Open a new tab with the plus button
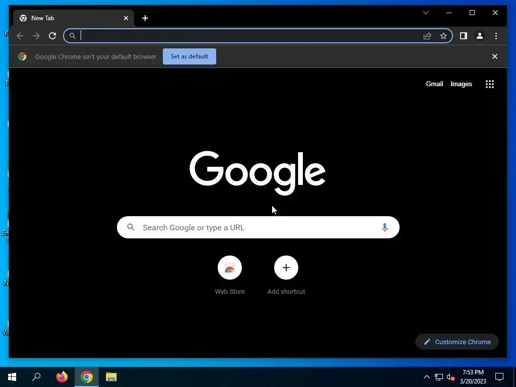Screen dimensions: 516x387 coord(145,18)
